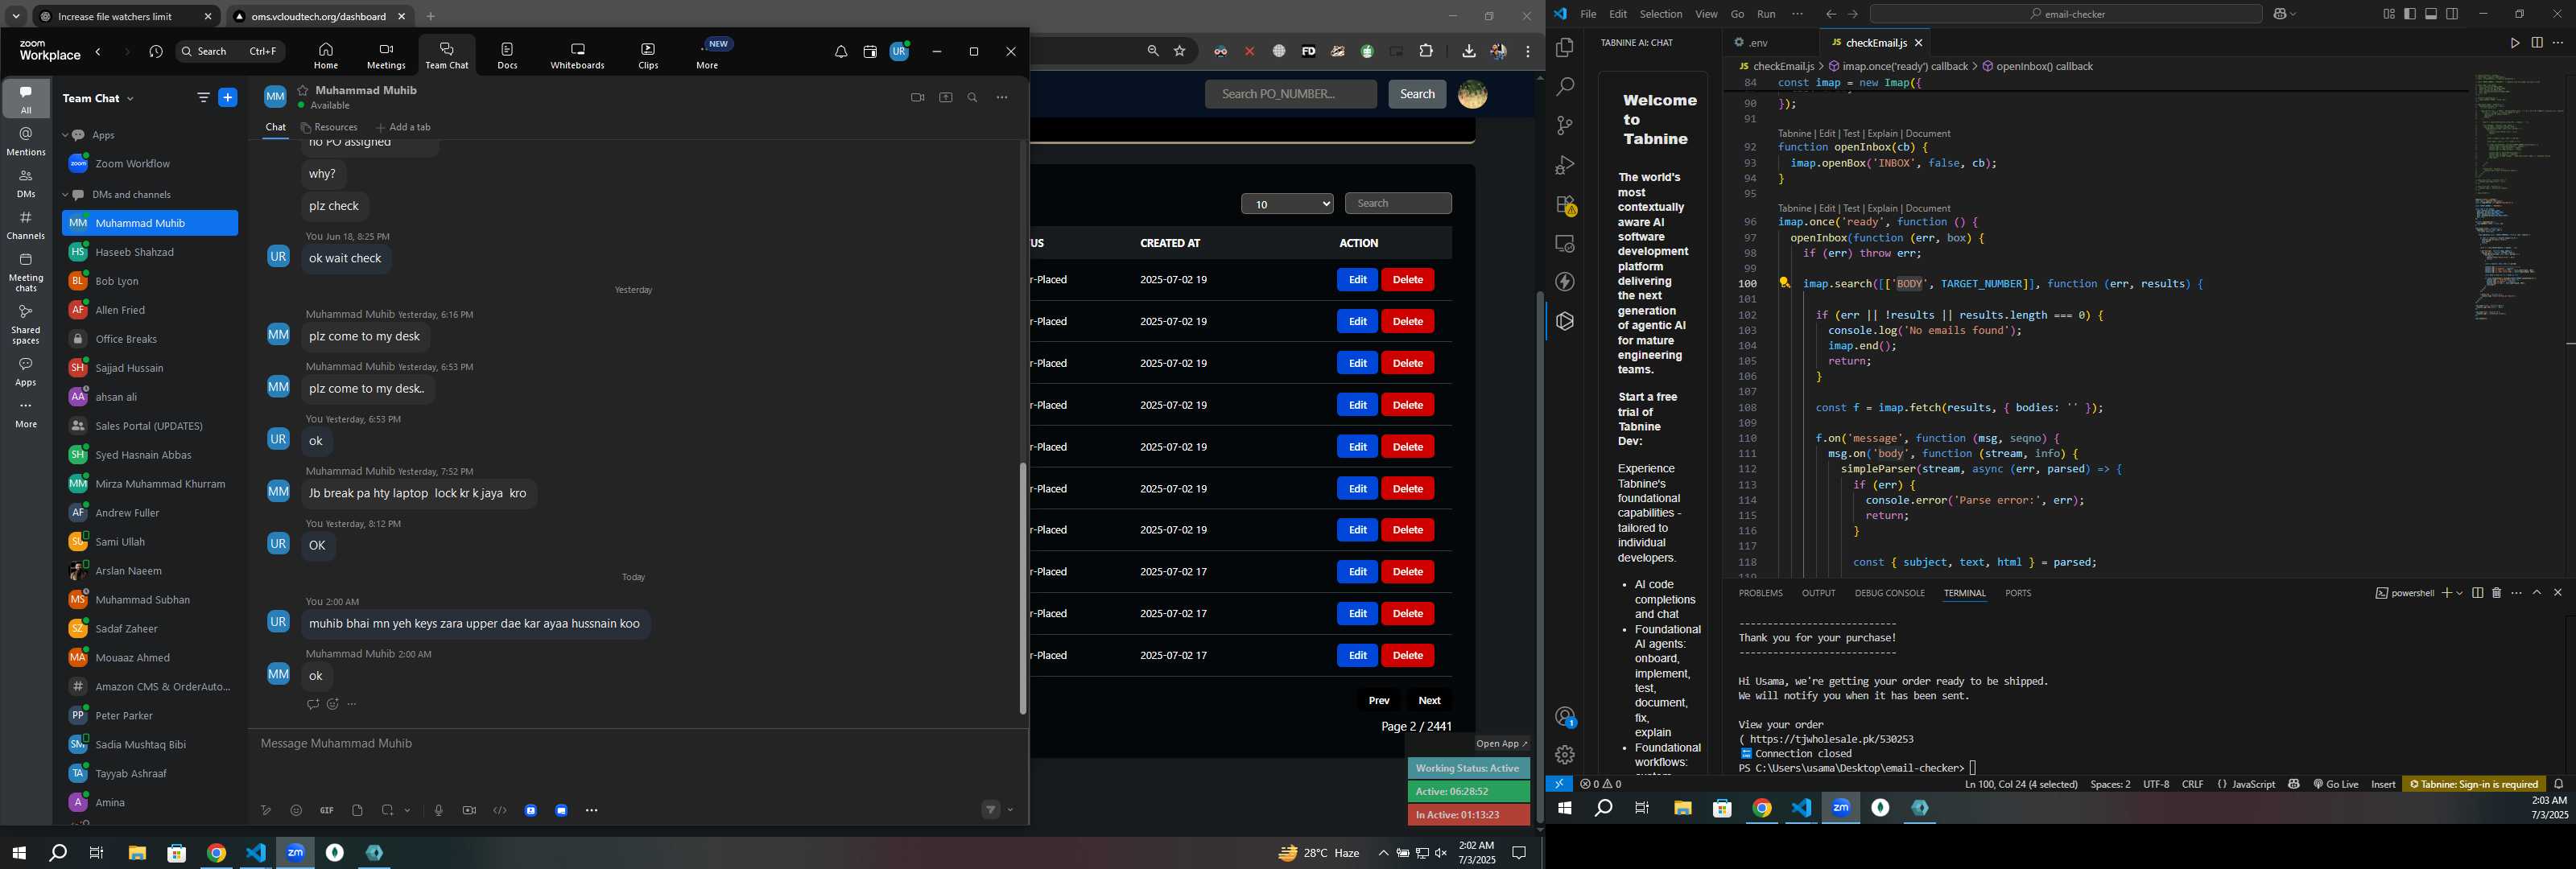
Task: Open emoji picker in message composer
Action: (x=296, y=810)
